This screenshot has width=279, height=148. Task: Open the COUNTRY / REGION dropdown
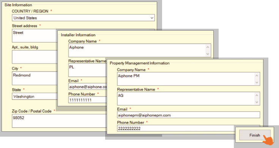83,18
